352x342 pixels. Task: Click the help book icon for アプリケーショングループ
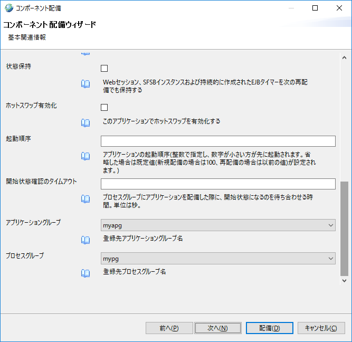coord(85,240)
